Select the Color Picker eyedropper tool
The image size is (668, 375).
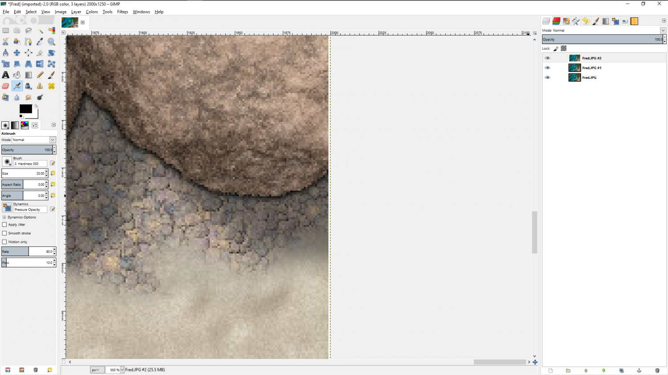pyautogui.click(x=40, y=42)
